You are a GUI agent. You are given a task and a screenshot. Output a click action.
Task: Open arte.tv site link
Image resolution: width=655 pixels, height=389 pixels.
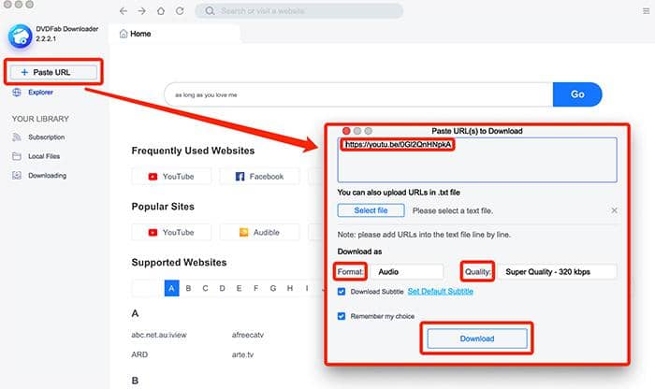tap(242, 354)
